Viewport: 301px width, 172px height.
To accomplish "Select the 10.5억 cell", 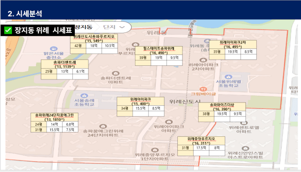I will coord(110,46).
